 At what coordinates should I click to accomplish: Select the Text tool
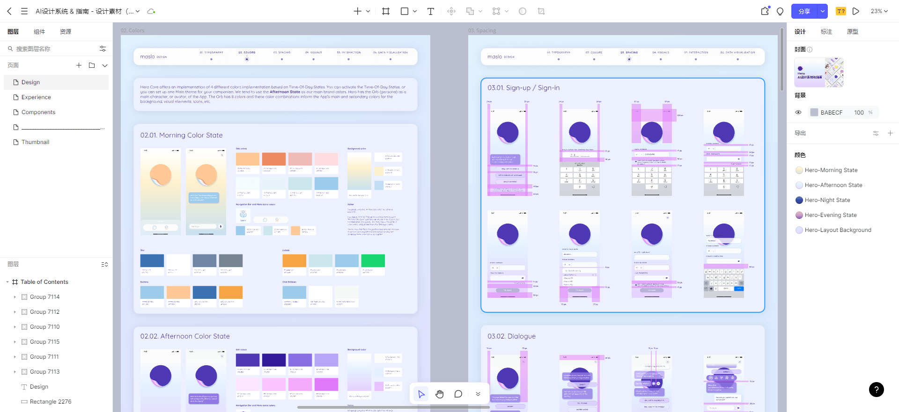click(431, 11)
